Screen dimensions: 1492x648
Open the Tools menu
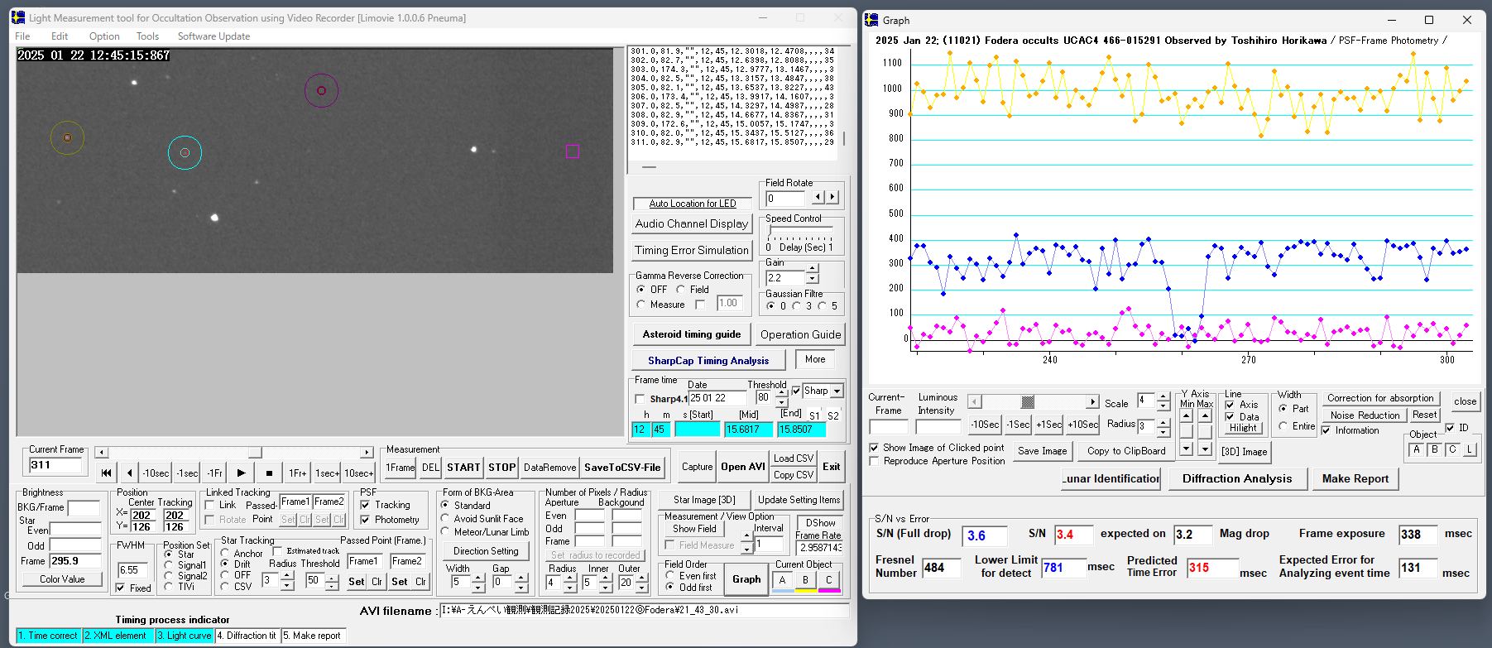[147, 36]
